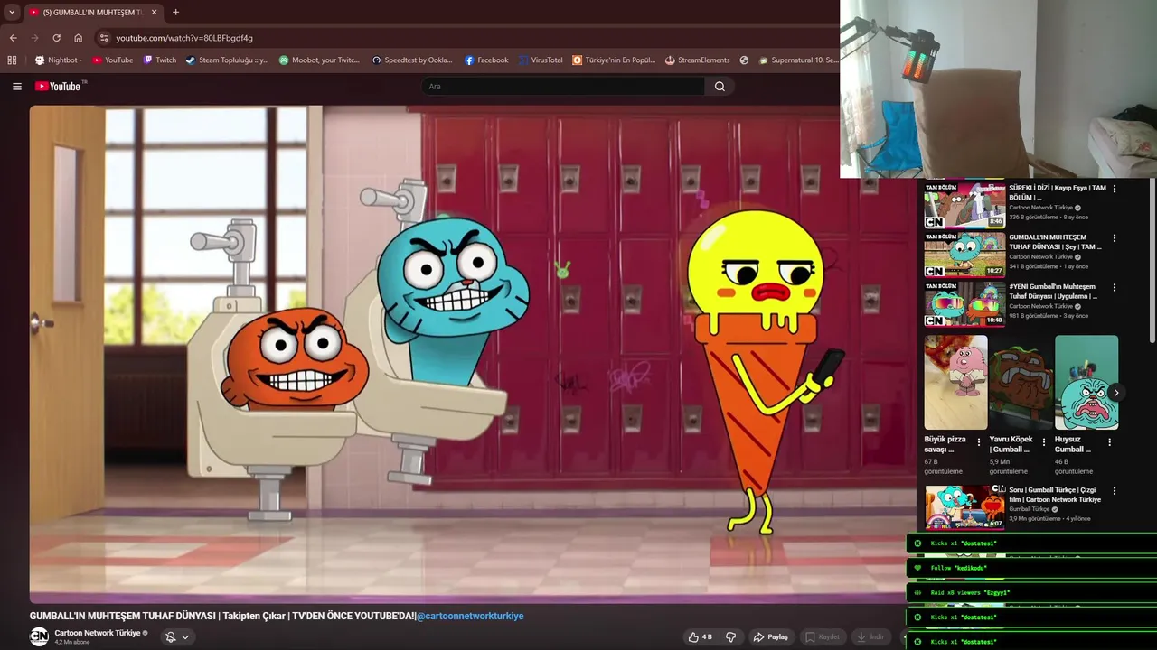Open the Soru Gumball Türkçe video thumbnail

click(x=964, y=506)
